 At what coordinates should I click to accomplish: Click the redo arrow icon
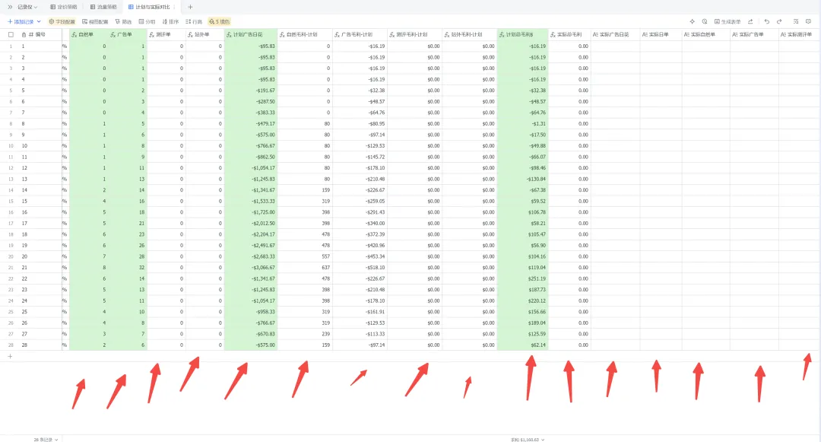pos(779,21)
